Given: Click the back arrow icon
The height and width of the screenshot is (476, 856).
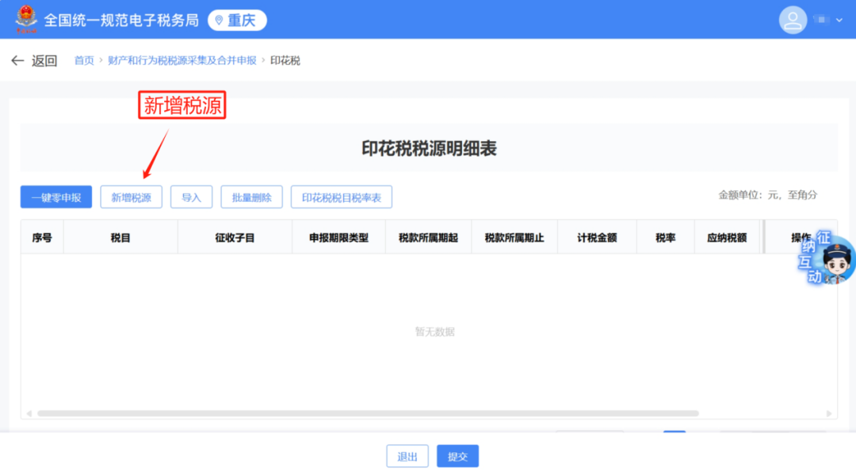Looking at the screenshot, I should [x=17, y=60].
